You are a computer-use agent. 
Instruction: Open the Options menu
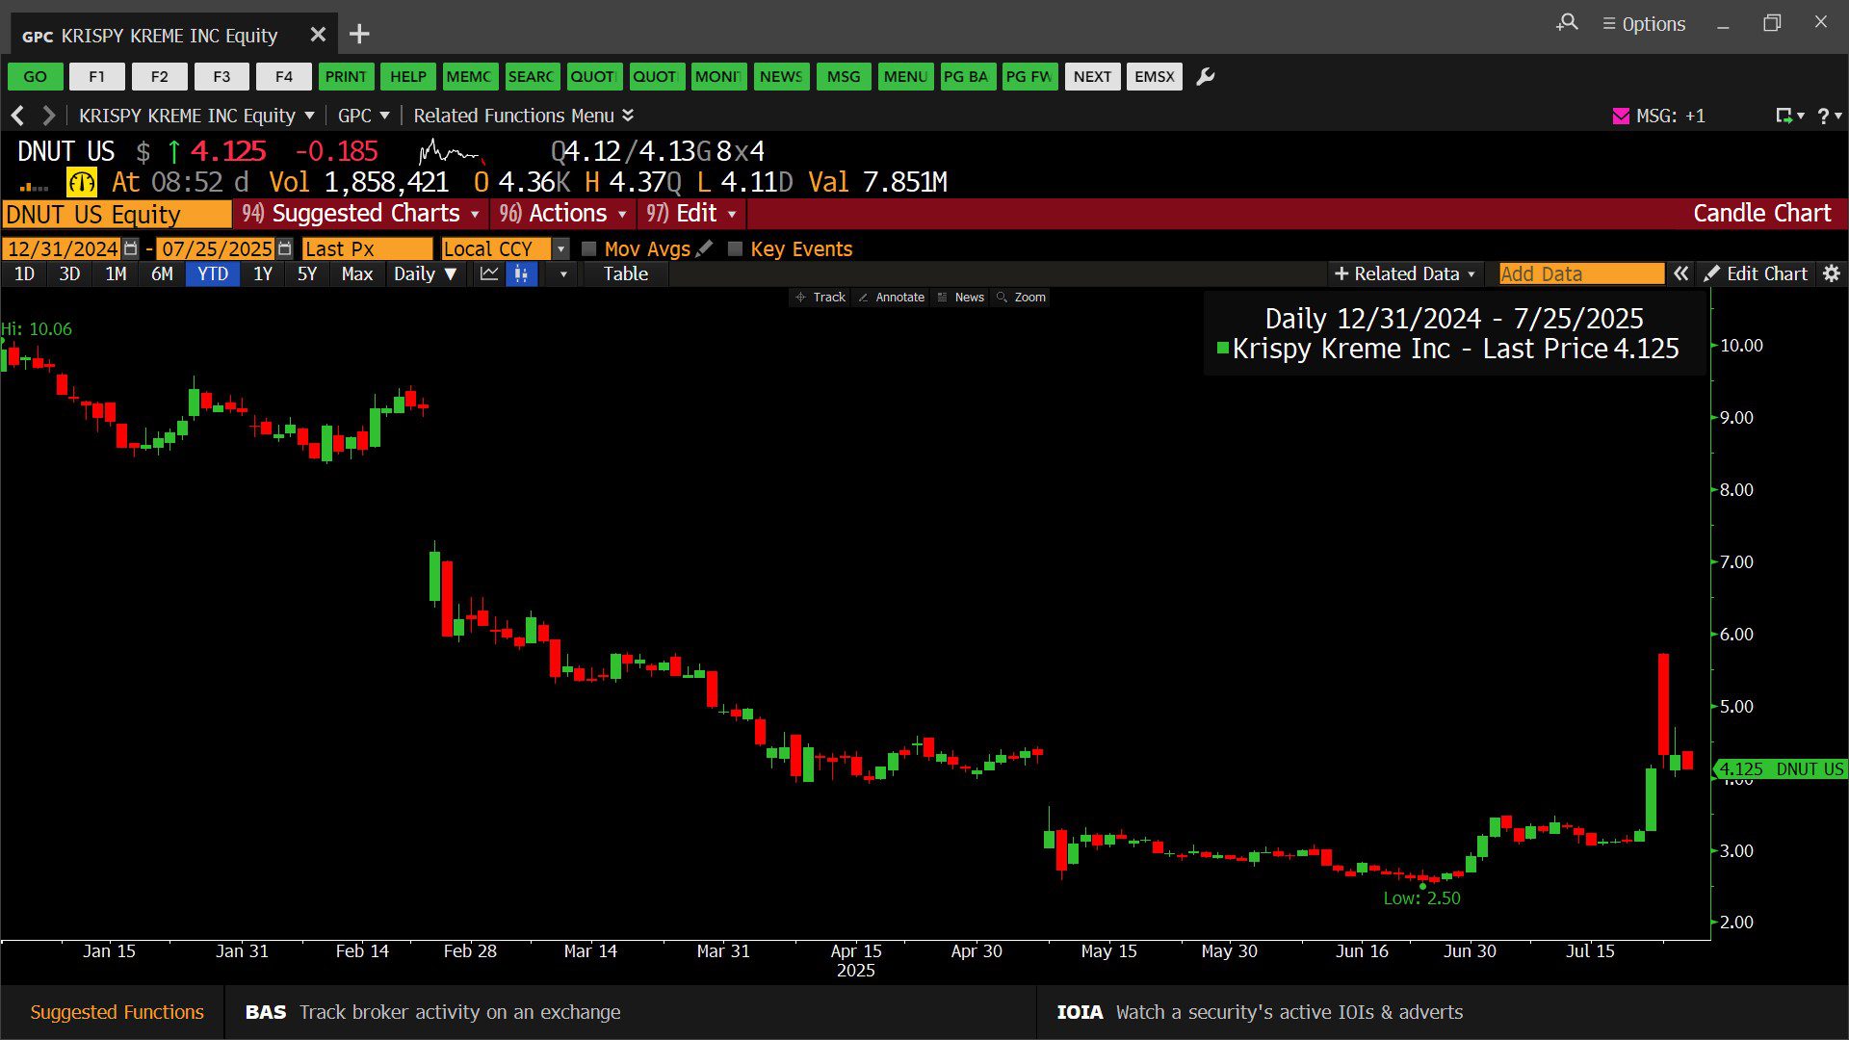point(1644,24)
